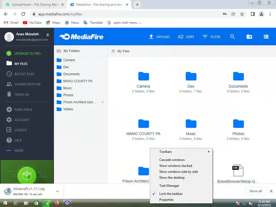Open the Camera folder thumbnail
The image size is (276, 207).
143,76
